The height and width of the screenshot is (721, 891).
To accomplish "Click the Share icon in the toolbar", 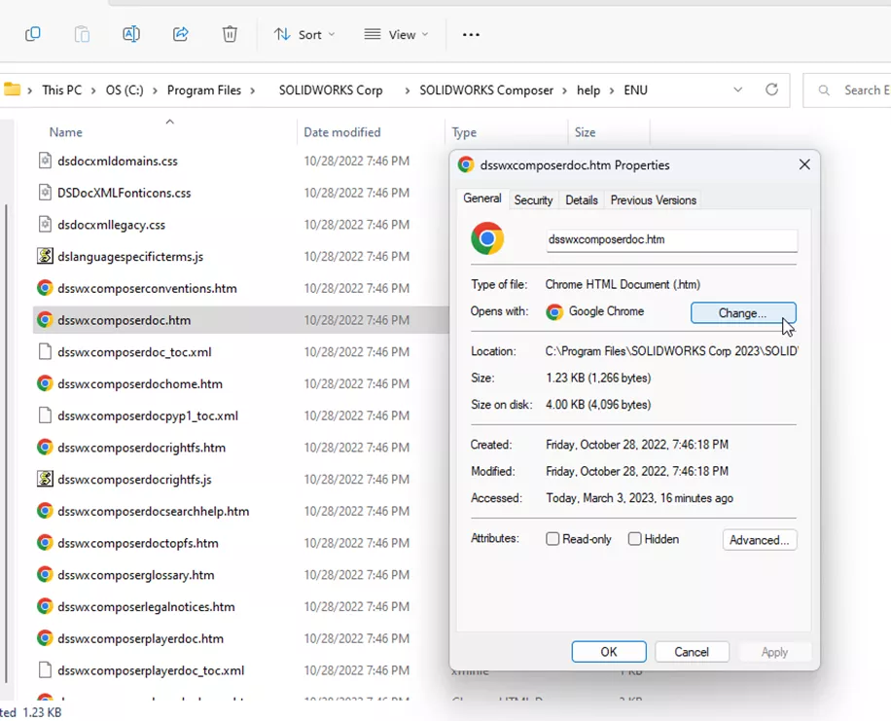I will pos(181,34).
